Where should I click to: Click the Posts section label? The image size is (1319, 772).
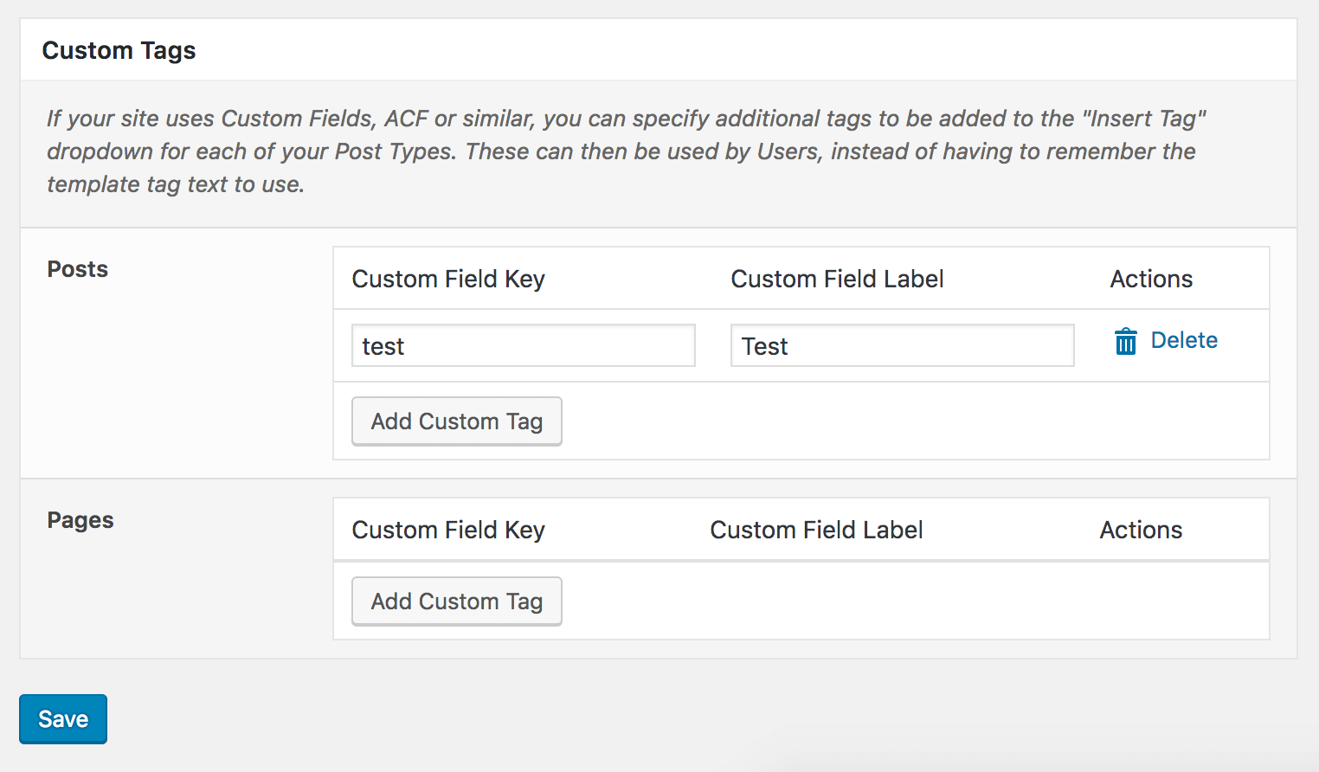pyautogui.click(x=77, y=269)
